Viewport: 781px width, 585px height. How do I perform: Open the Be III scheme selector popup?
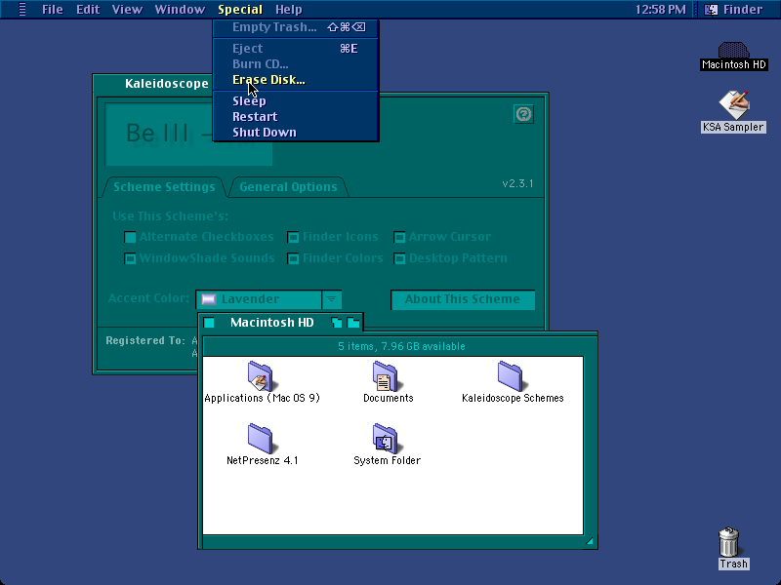[188, 135]
